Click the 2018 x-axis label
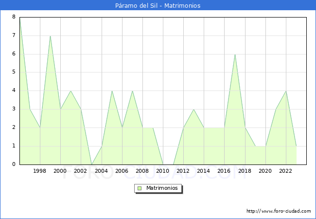Viewport: 316px width, 219px height. pyautogui.click(x=245, y=171)
